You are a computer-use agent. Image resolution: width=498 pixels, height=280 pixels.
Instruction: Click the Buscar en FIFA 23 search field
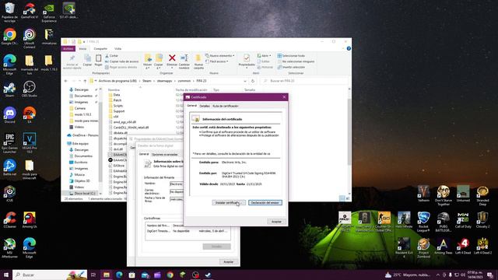click(x=305, y=81)
